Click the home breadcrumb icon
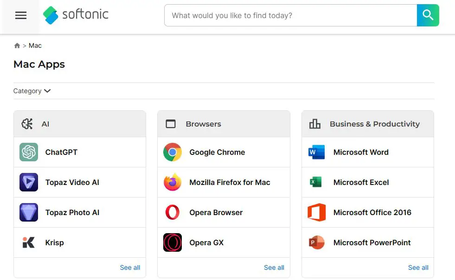 pyautogui.click(x=17, y=45)
